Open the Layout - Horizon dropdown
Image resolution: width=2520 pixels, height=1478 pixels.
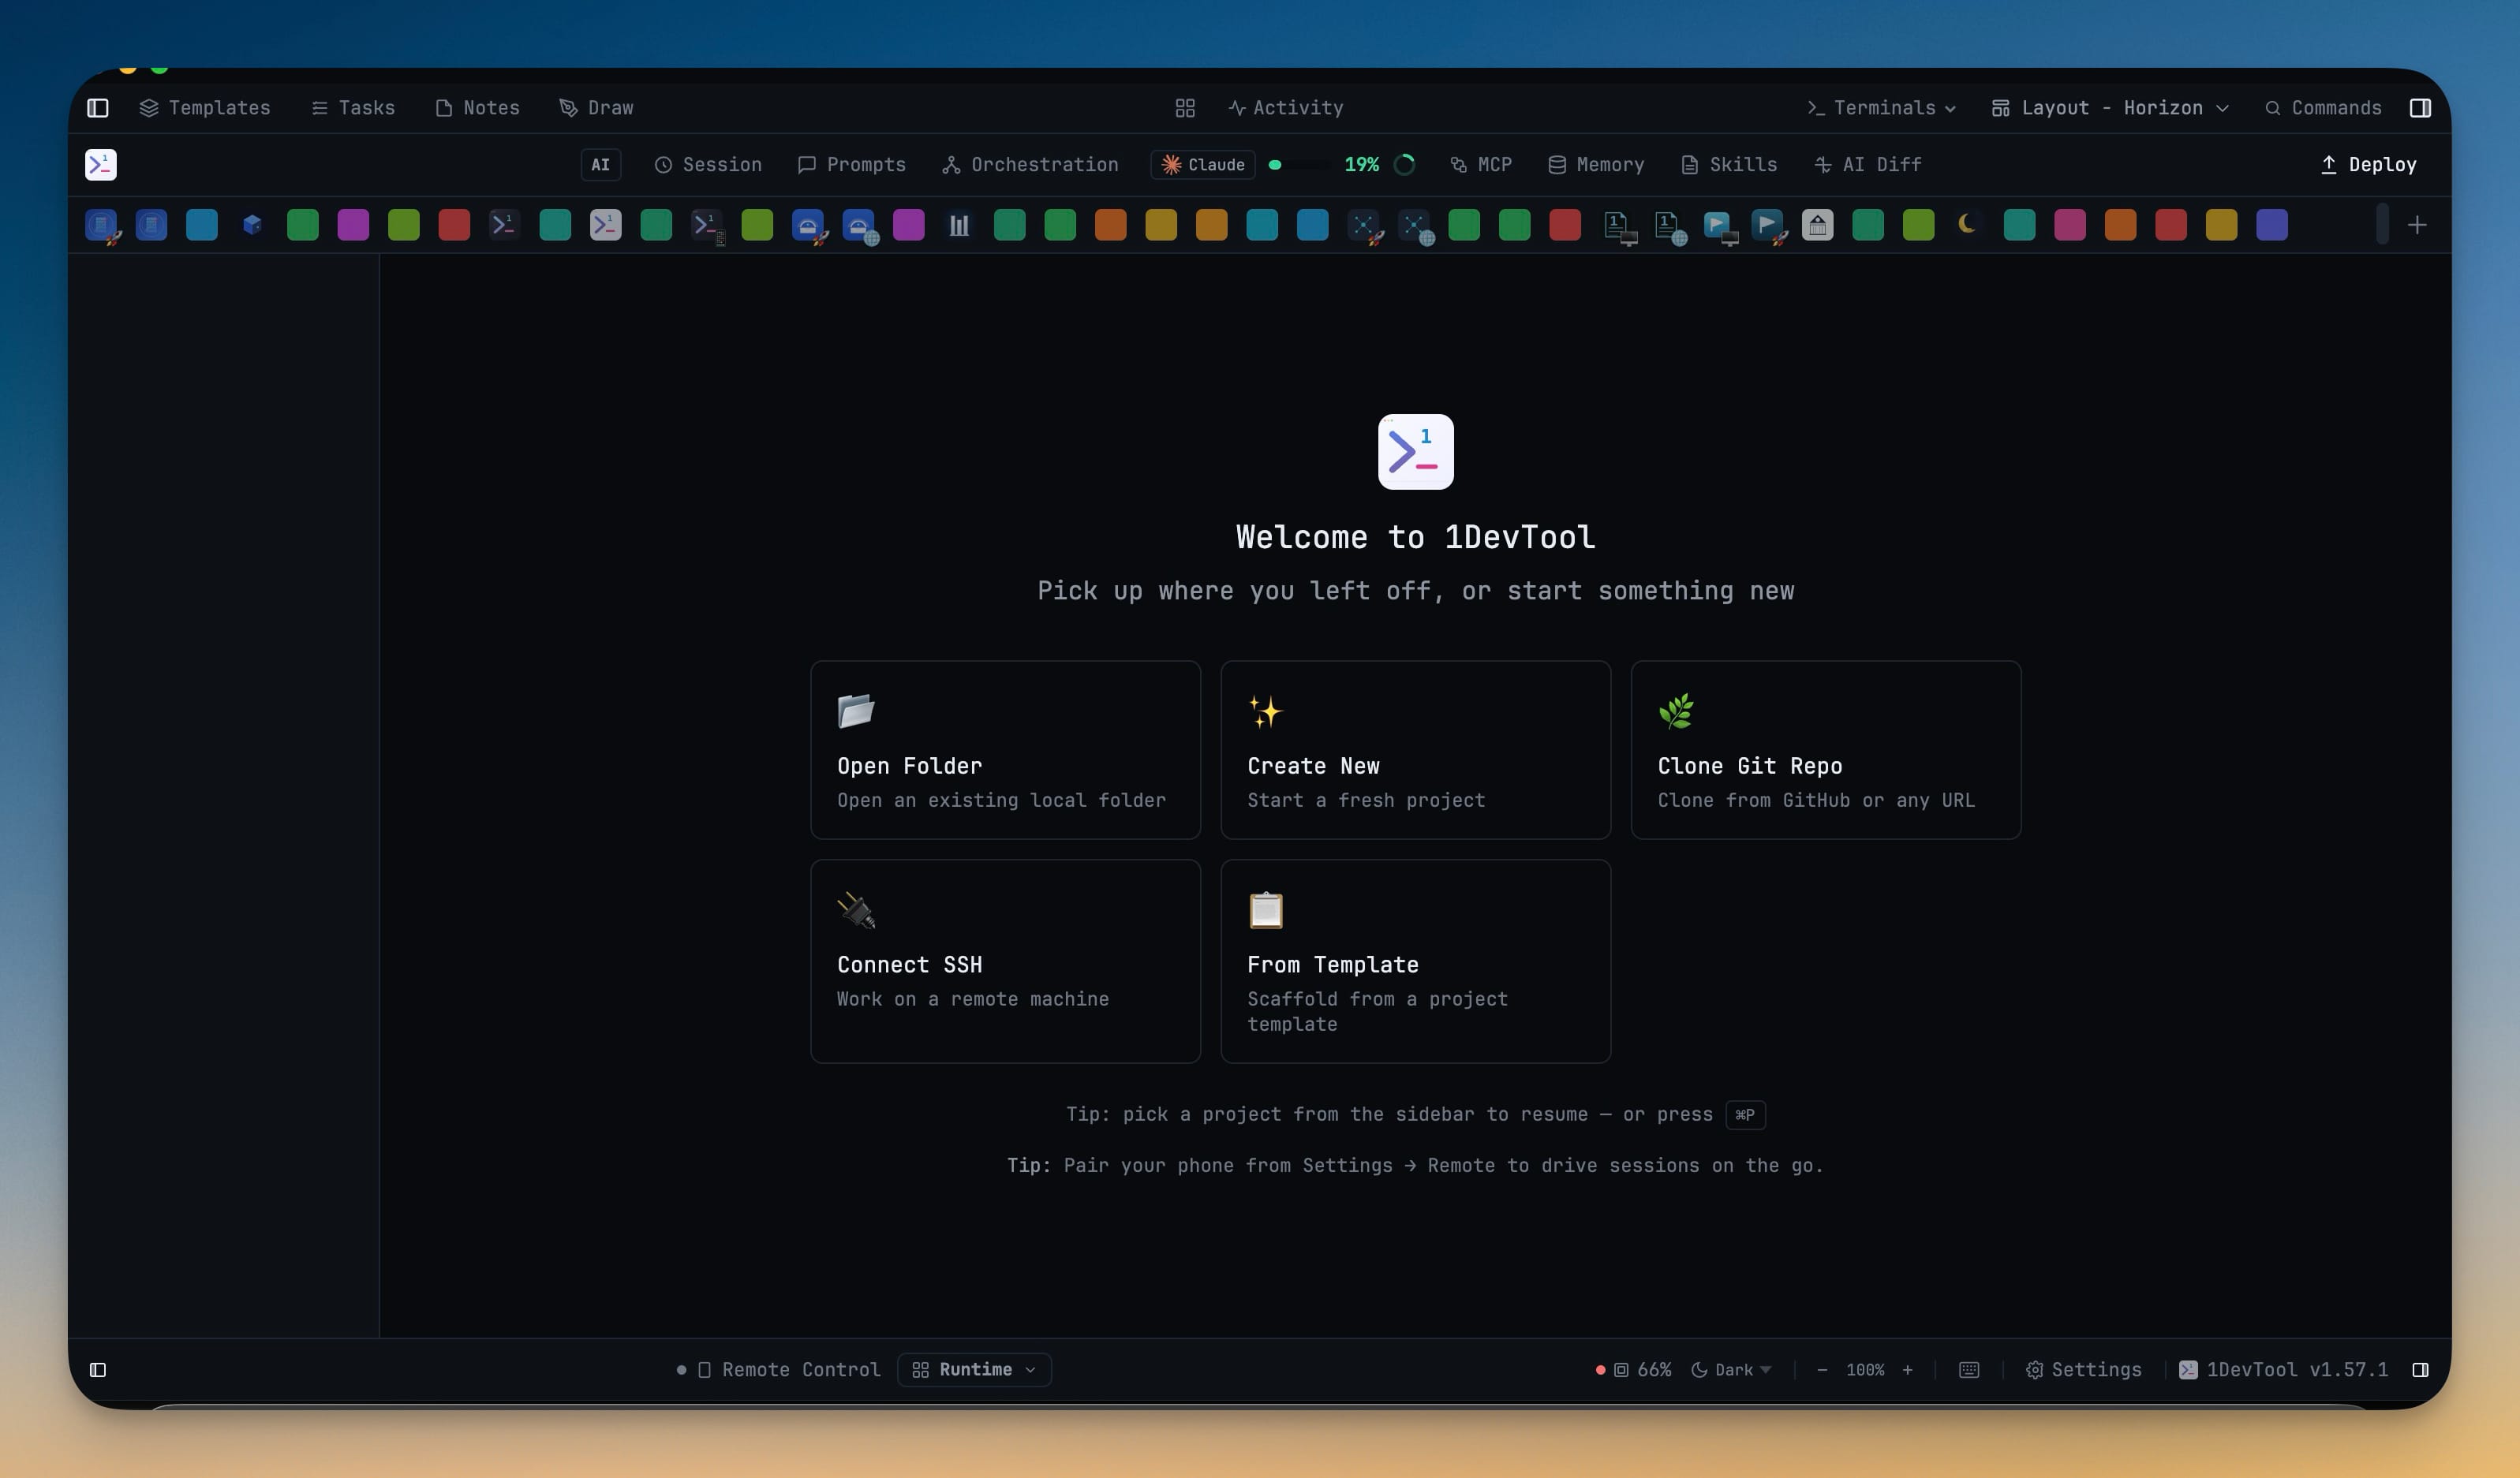2110,108
